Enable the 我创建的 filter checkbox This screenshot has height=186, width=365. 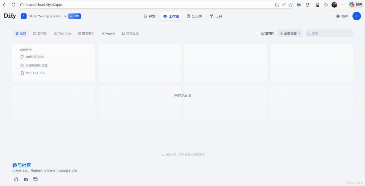256,33
